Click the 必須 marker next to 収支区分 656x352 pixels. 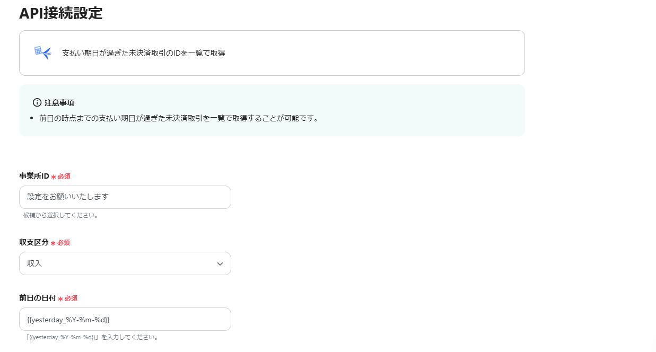60,243
